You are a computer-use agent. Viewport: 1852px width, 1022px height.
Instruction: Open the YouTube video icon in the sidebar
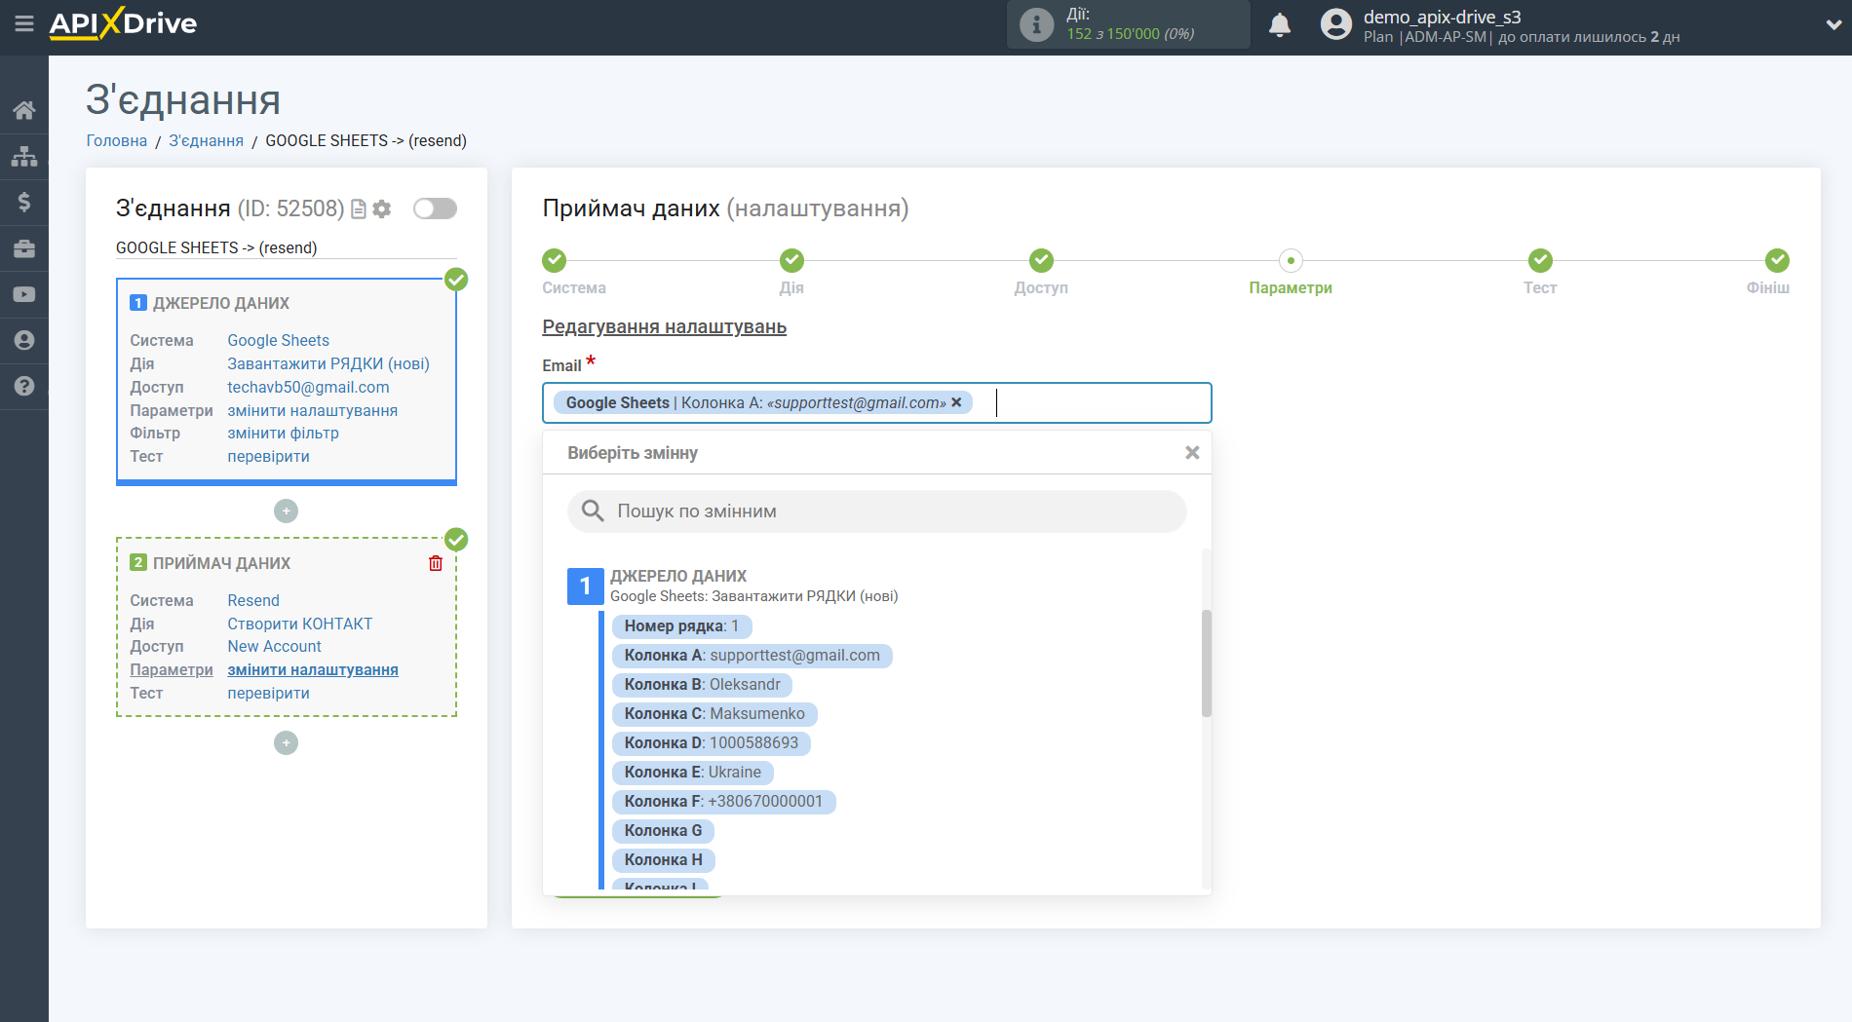click(x=23, y=294)
